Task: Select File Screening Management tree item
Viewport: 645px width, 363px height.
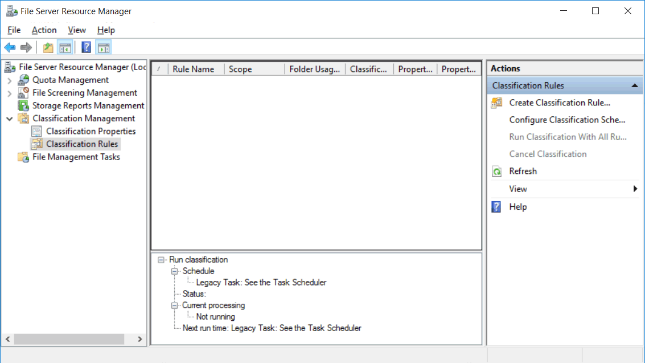Action: click(x=84, y=93)
